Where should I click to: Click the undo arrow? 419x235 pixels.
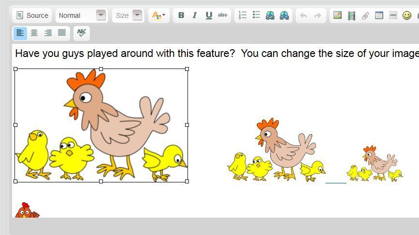[303, 15]
